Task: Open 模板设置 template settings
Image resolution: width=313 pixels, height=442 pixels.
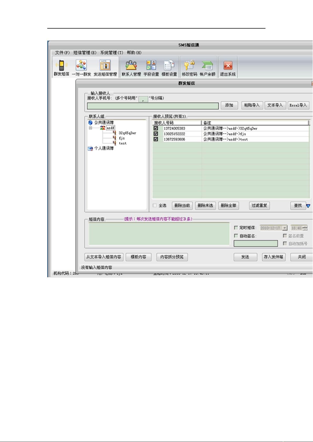Action: click(169, 67)
